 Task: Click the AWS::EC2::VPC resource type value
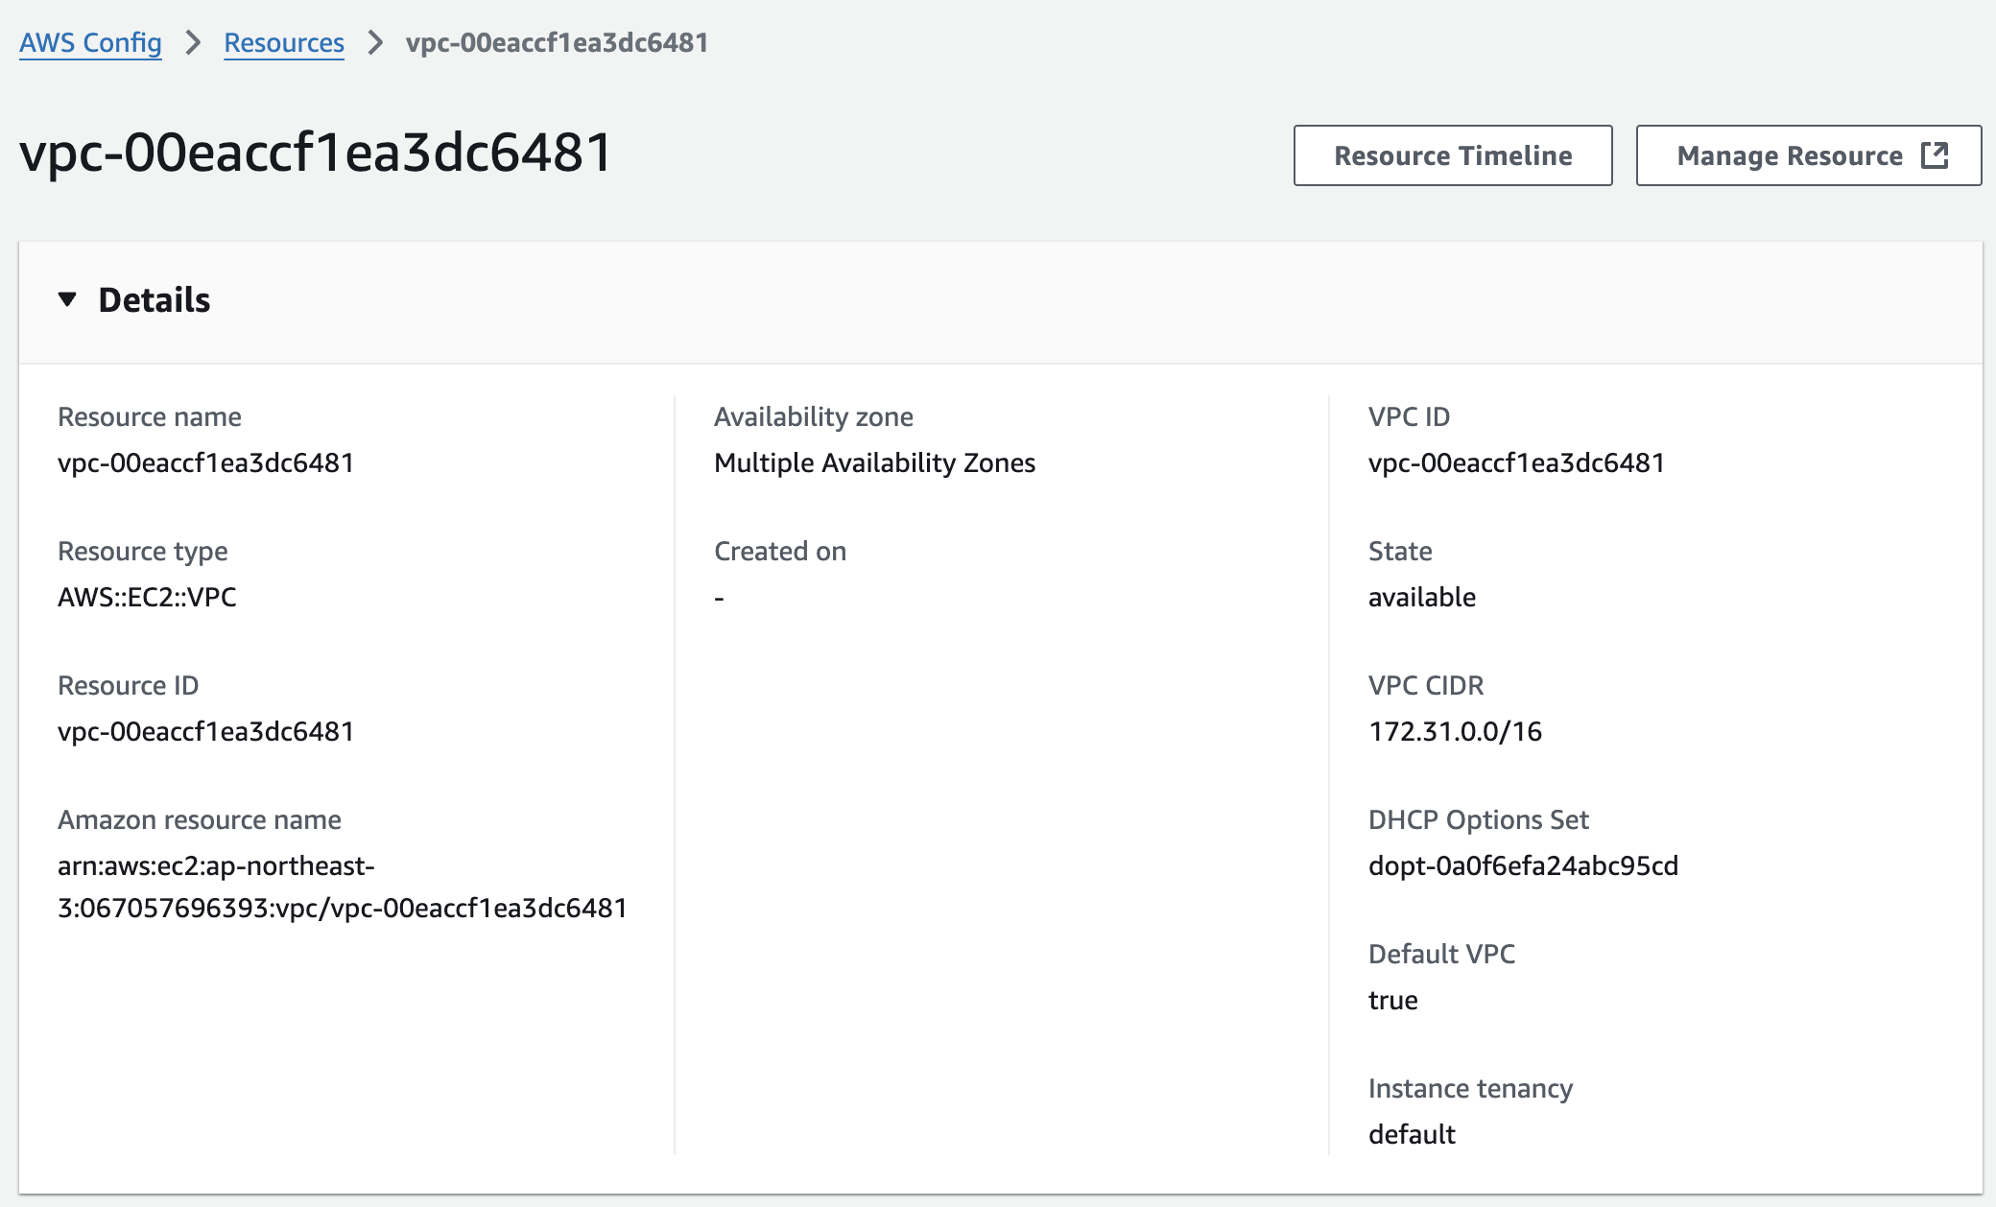pyautogui.click(x=147, y=598)
